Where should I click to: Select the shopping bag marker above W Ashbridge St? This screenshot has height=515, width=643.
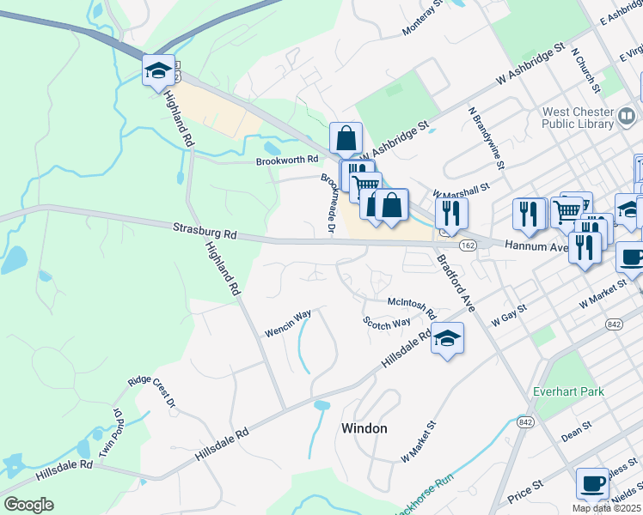coord(346,138)
